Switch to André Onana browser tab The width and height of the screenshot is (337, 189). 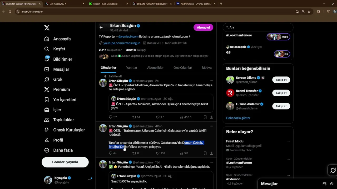(196, 4)
